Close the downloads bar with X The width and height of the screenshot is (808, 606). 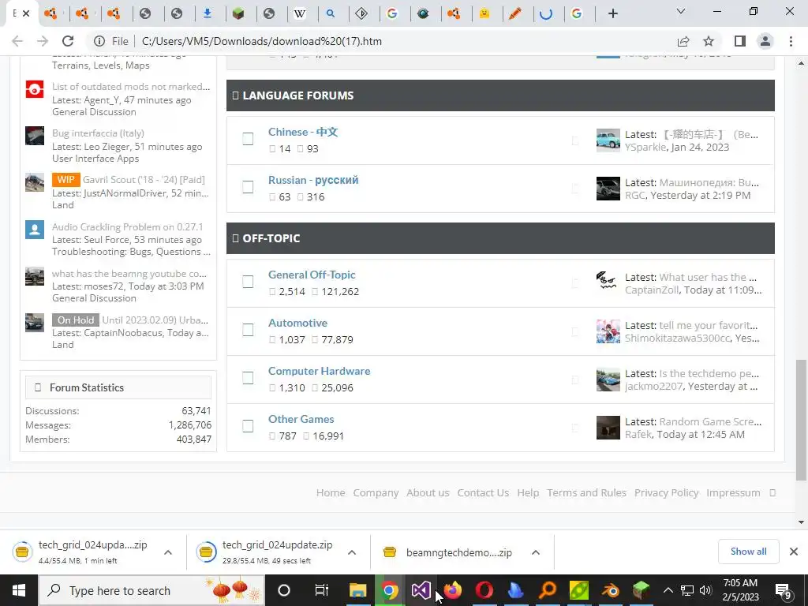pos(794,552)
